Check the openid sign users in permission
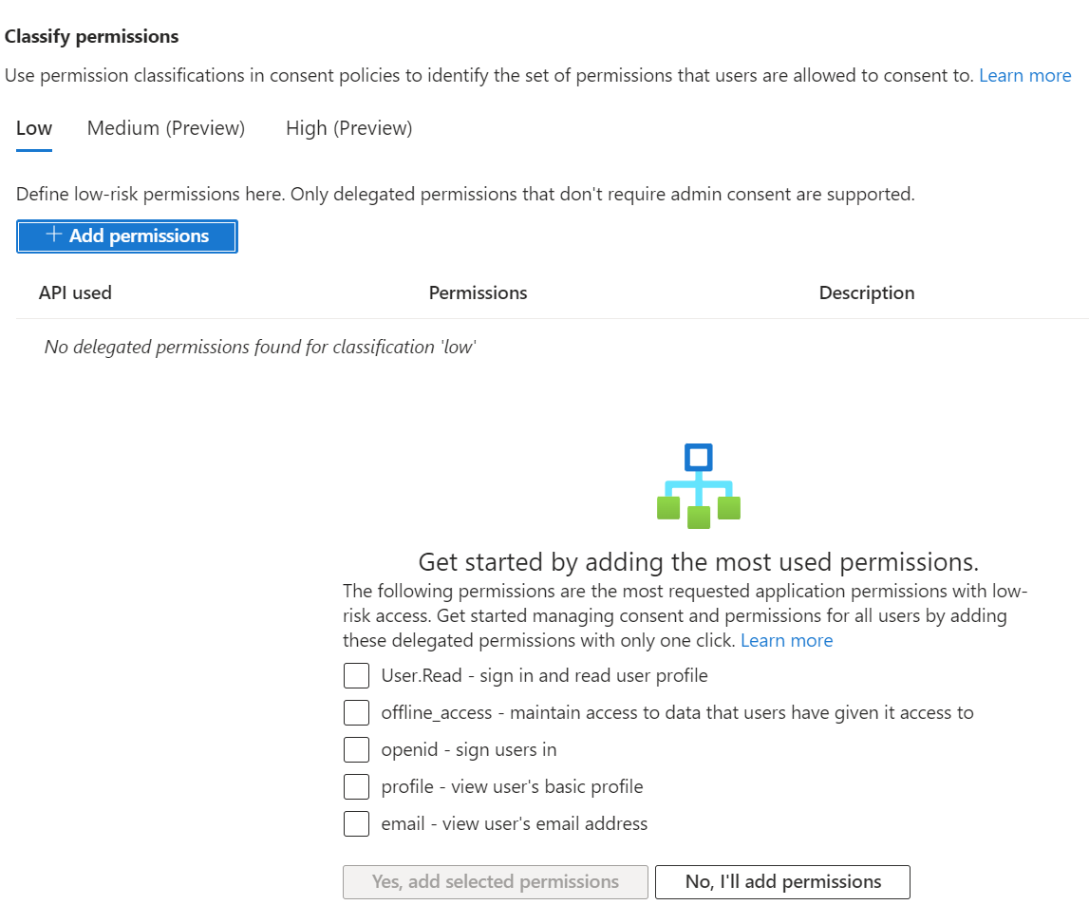The image size is (1089, 905). pos(356,749)
